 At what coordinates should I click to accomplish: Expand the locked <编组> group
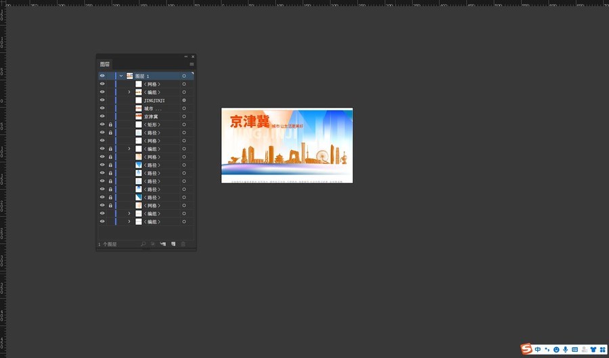click(x=129, y=149)
